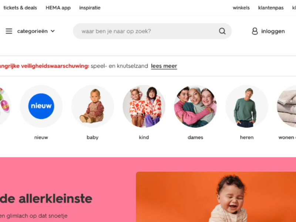Viewport: 296px width, 222px height.
Task: Open the blue nieuw circle
Action: click(x=41, y=106)
